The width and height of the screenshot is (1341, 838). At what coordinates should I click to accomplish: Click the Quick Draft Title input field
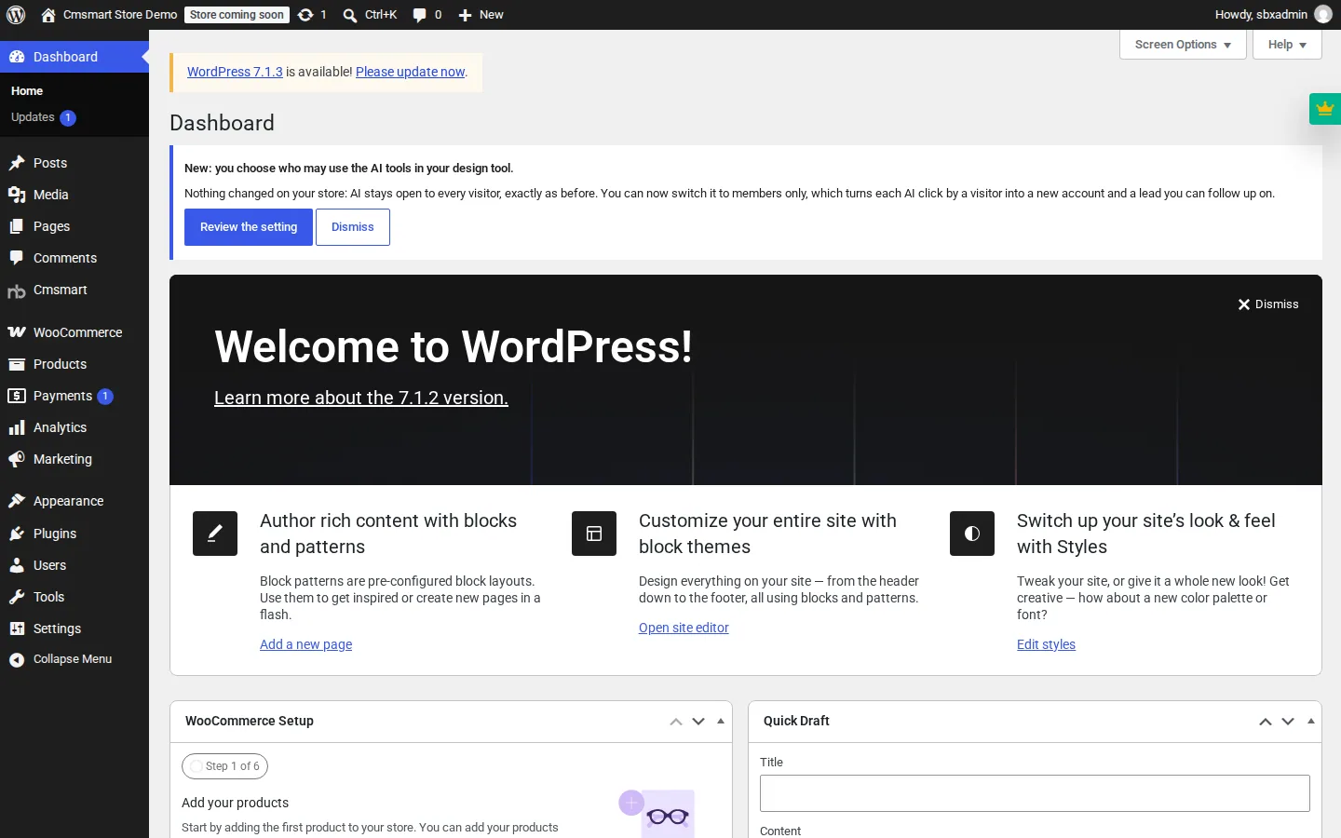tap(1035, 793)
